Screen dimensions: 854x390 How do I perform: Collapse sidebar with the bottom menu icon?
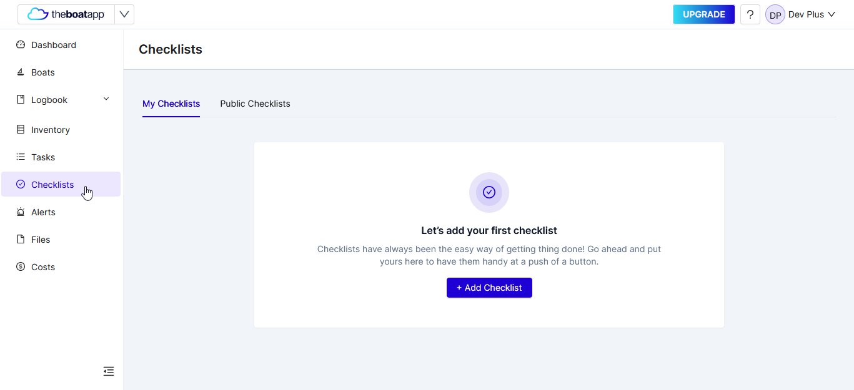click(x=109, y=371)
